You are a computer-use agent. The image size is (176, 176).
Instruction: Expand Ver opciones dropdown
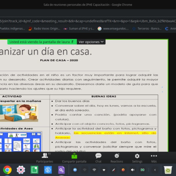tap(91, 42)
